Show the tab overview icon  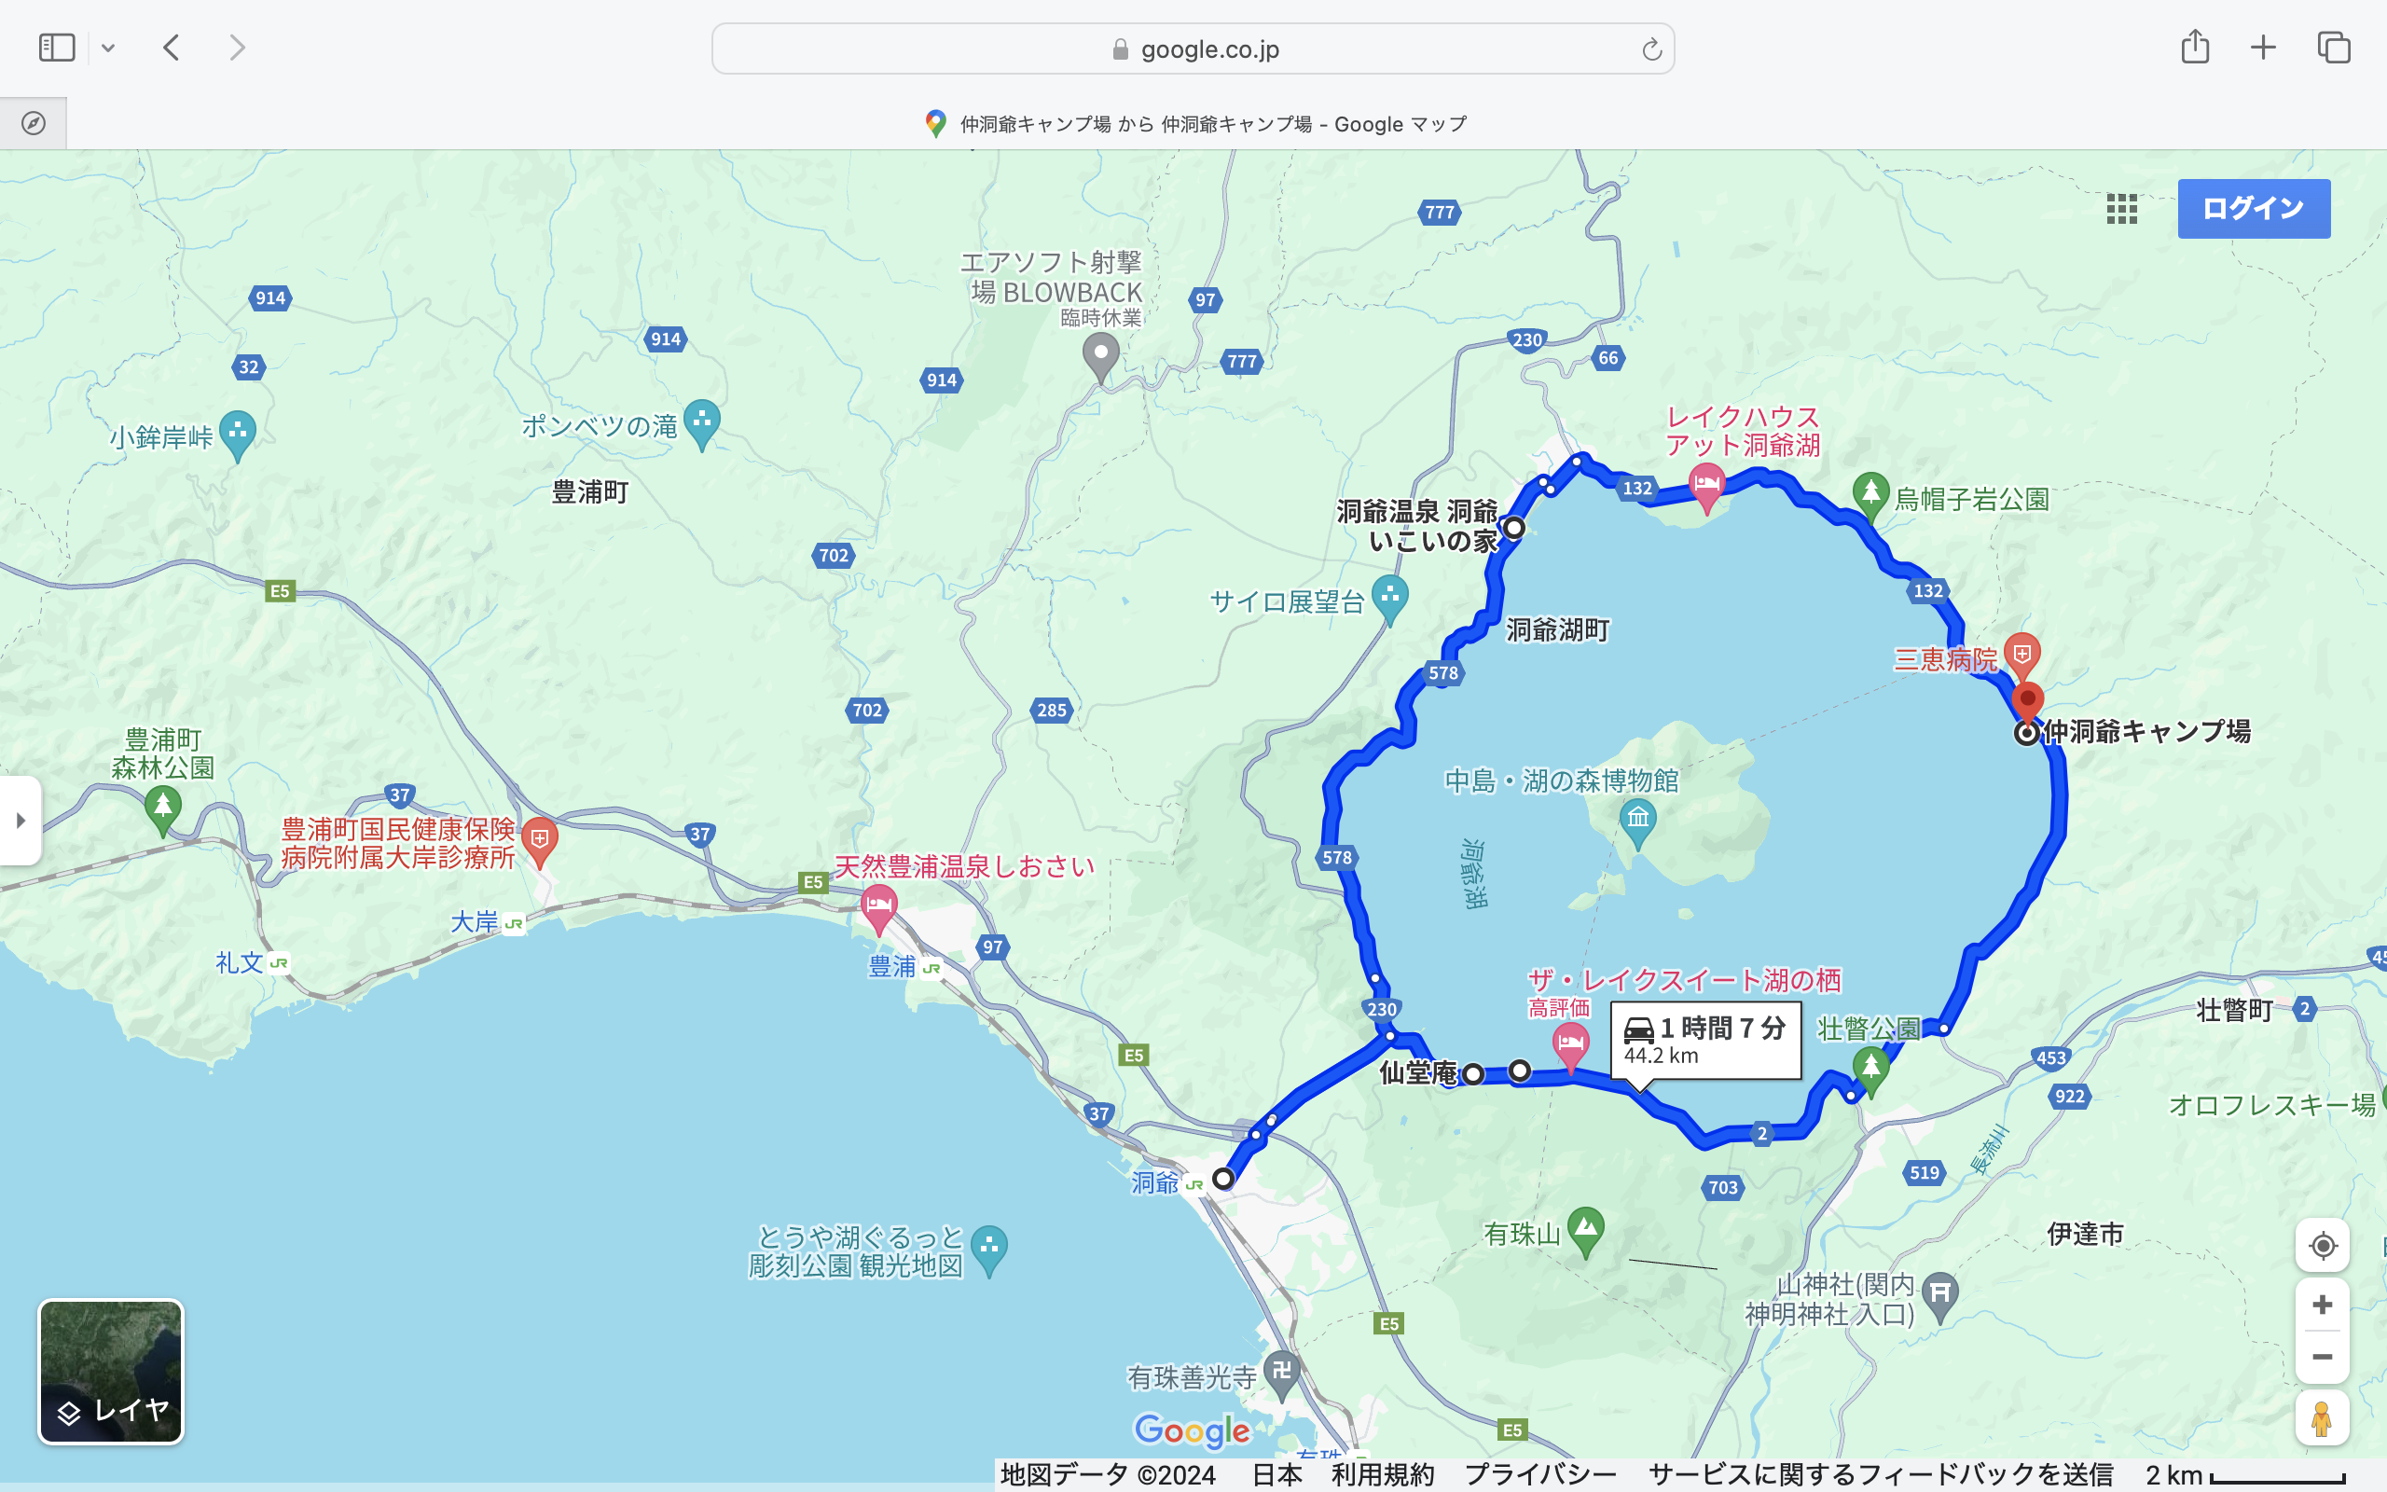(x=2334, y=48)
